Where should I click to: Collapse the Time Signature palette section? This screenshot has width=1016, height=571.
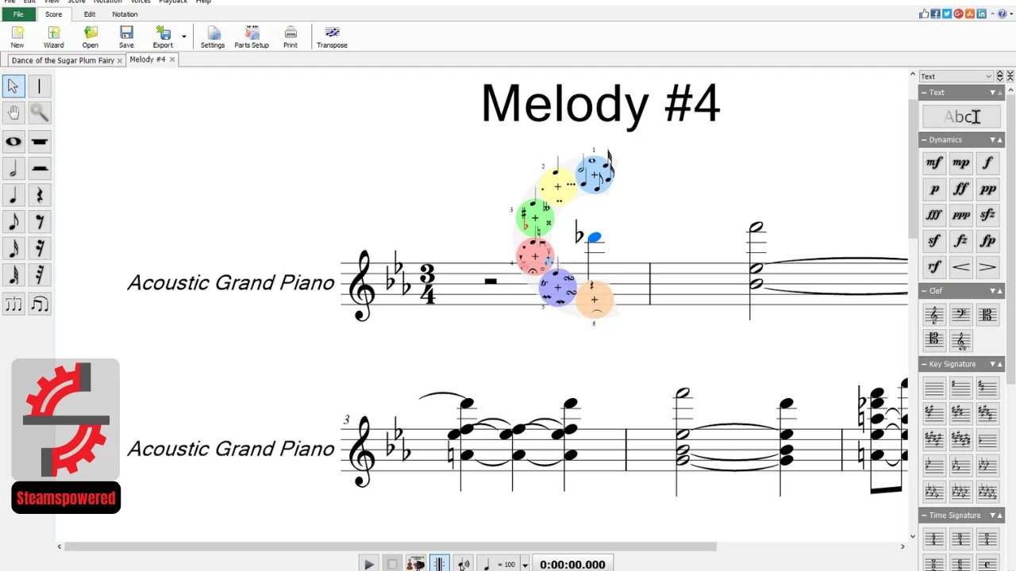pos(925,515)
